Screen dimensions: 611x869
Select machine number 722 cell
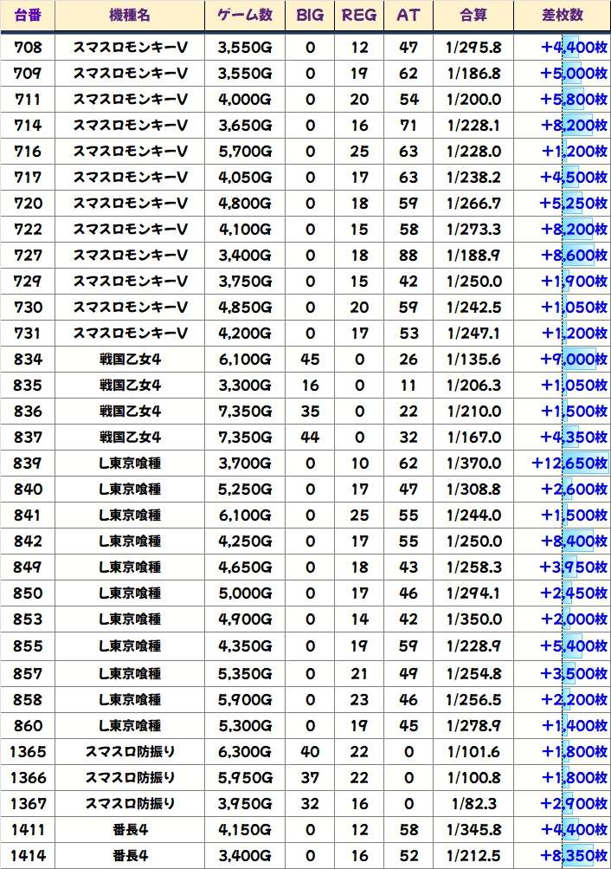pyautogui.click(x=28, y=230)
